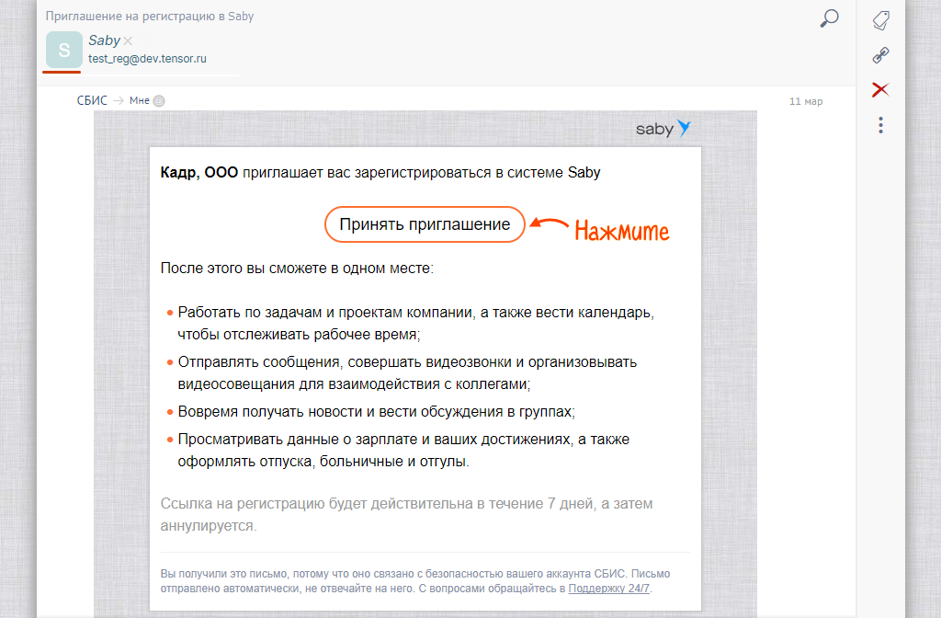Click the @ icon next to Мне
The image size is (941, 618).
(158, 101)
